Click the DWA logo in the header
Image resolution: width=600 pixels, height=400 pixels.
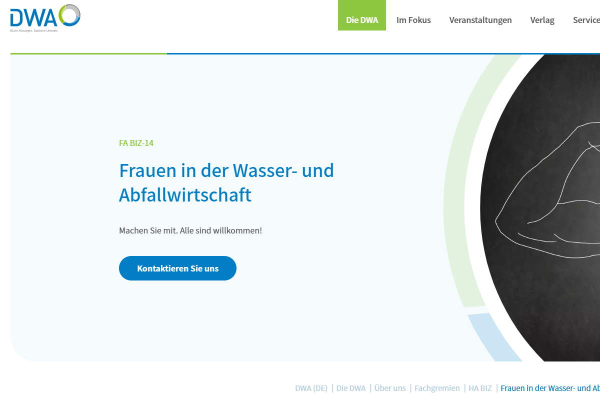click(x=45, y=16)
